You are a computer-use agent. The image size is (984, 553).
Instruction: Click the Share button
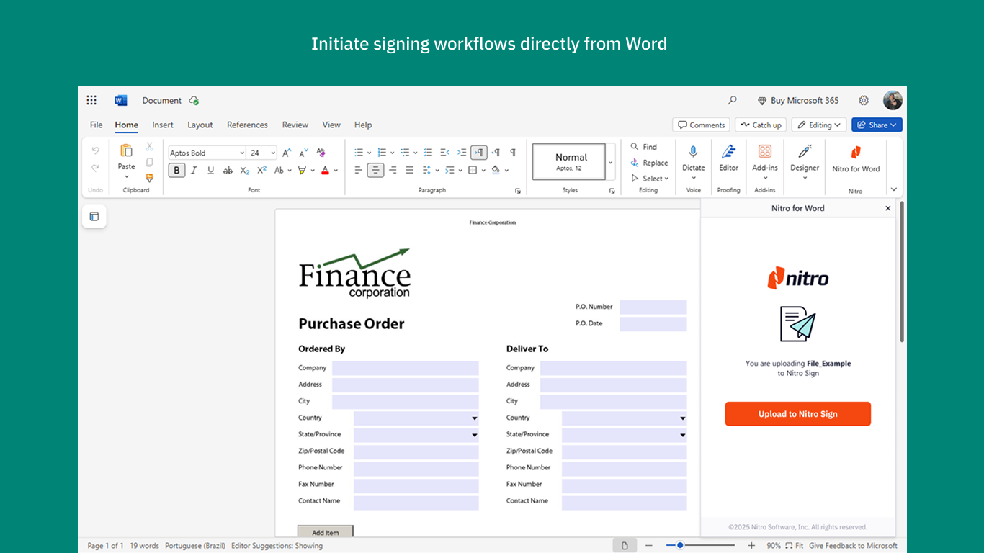point(877,125)
